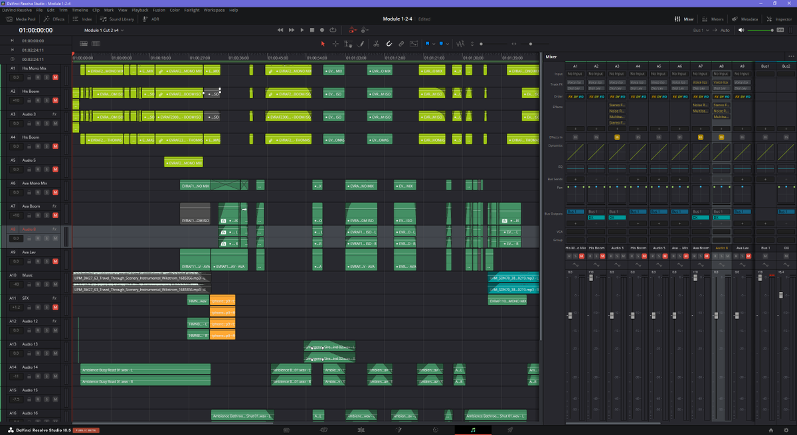This screenshot has height=435, width=797.
Task: Open the Inspector panel
Action: tap(778, 19)
